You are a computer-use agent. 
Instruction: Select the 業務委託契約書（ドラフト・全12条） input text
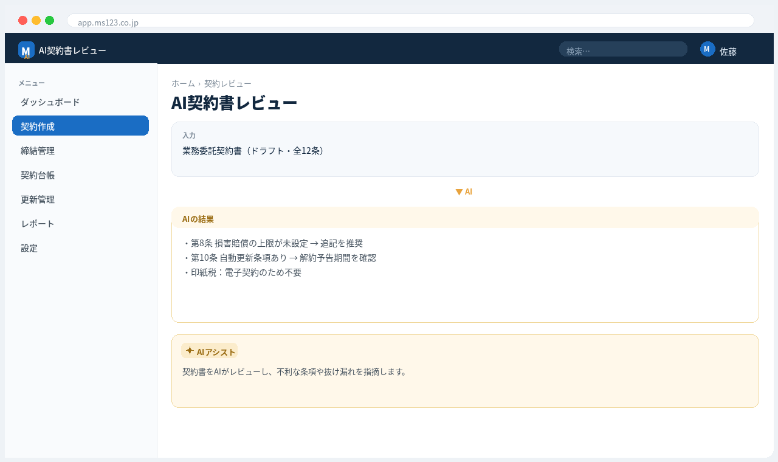[x=253, y=150]
